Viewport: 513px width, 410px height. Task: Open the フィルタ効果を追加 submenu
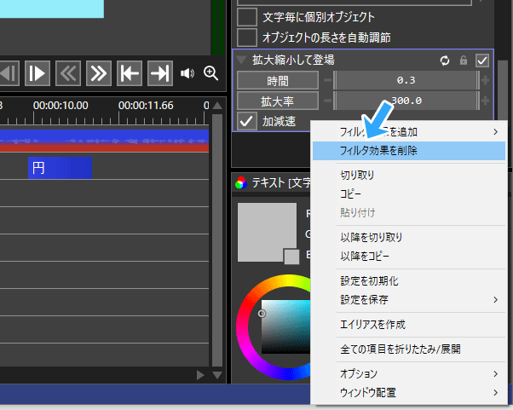(409, 132)
